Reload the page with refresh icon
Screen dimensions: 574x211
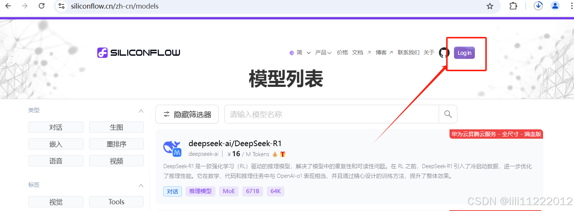click(x=42, y=6)
